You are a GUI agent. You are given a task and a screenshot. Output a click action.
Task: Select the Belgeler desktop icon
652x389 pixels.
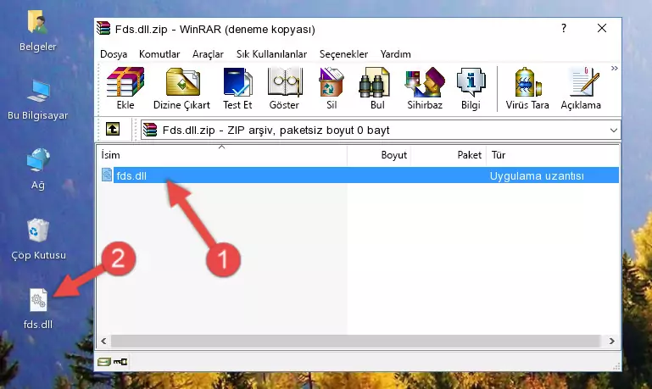[38, 31]
